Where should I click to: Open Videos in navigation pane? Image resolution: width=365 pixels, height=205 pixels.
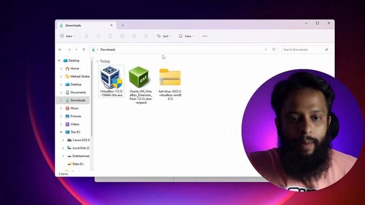[x=72, y=124]
